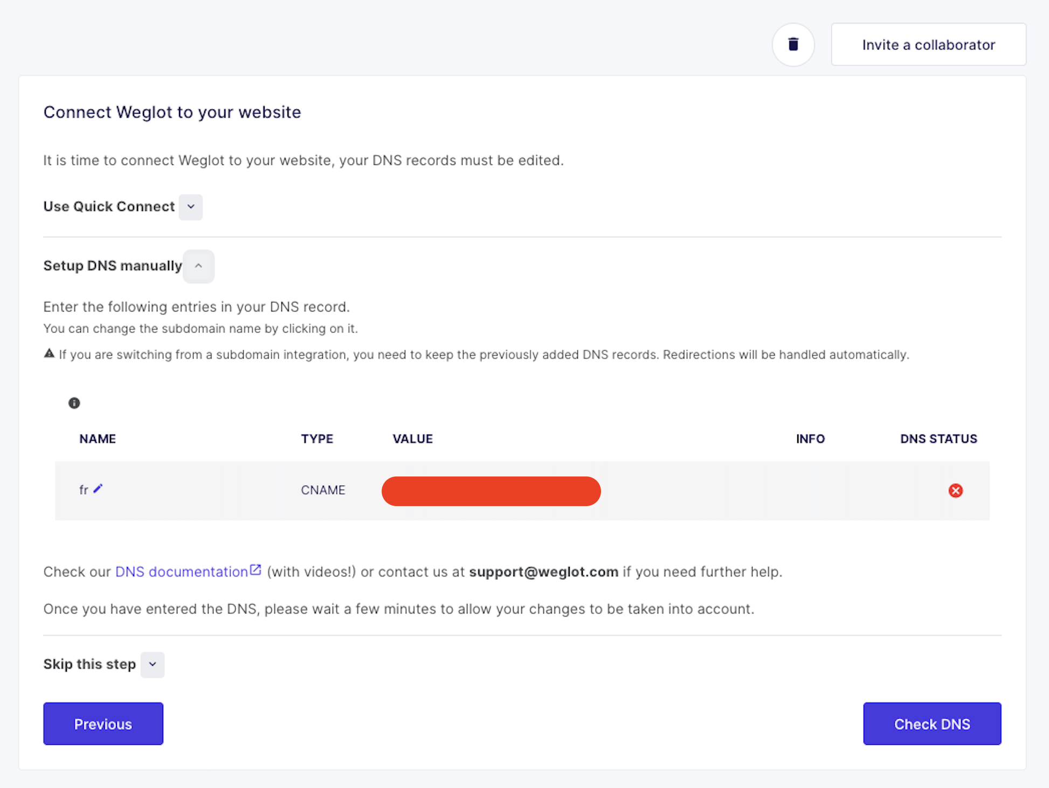Click the TYPE column header

[317, 439]
